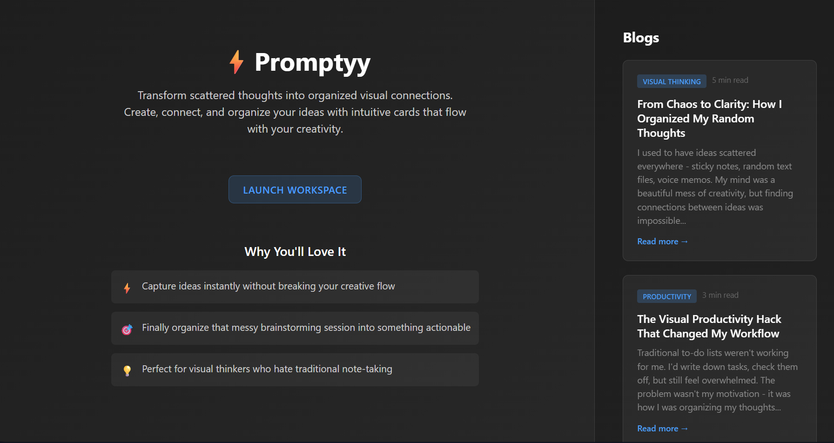Click the Blogs section heading
Image resolution: width=834 pixels, height=443 pixels.
pos(641,37)
